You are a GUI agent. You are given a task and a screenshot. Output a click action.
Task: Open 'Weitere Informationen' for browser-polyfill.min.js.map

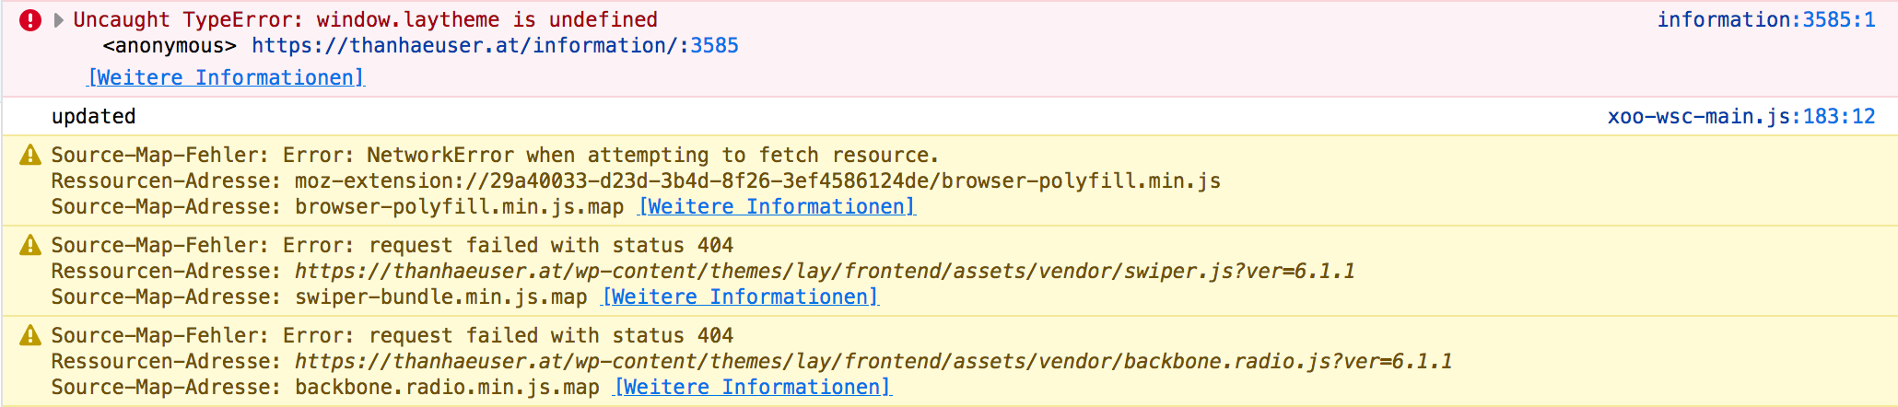[777, 206]
